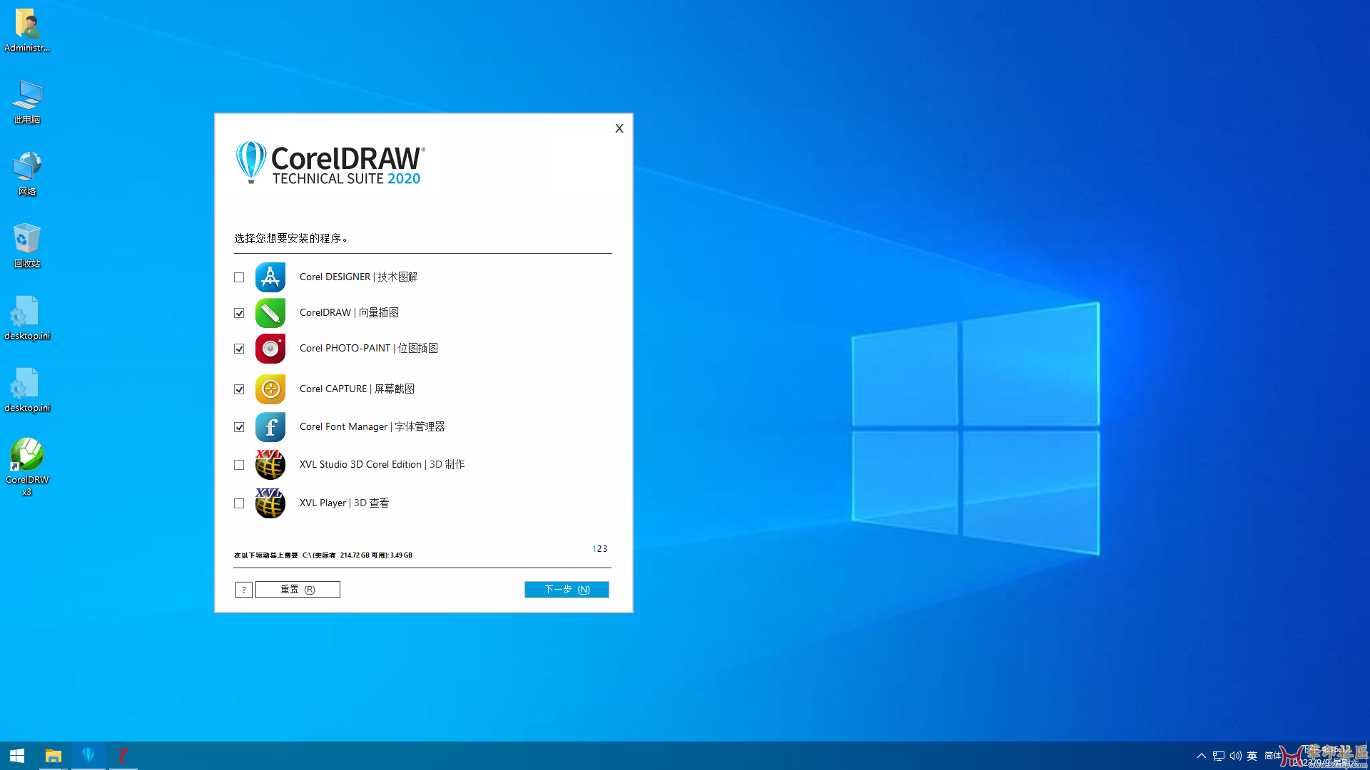The height and width of the screenshot is (770, 1370).
Task: Enable the XVL Player checkbox
Action: 239,503
